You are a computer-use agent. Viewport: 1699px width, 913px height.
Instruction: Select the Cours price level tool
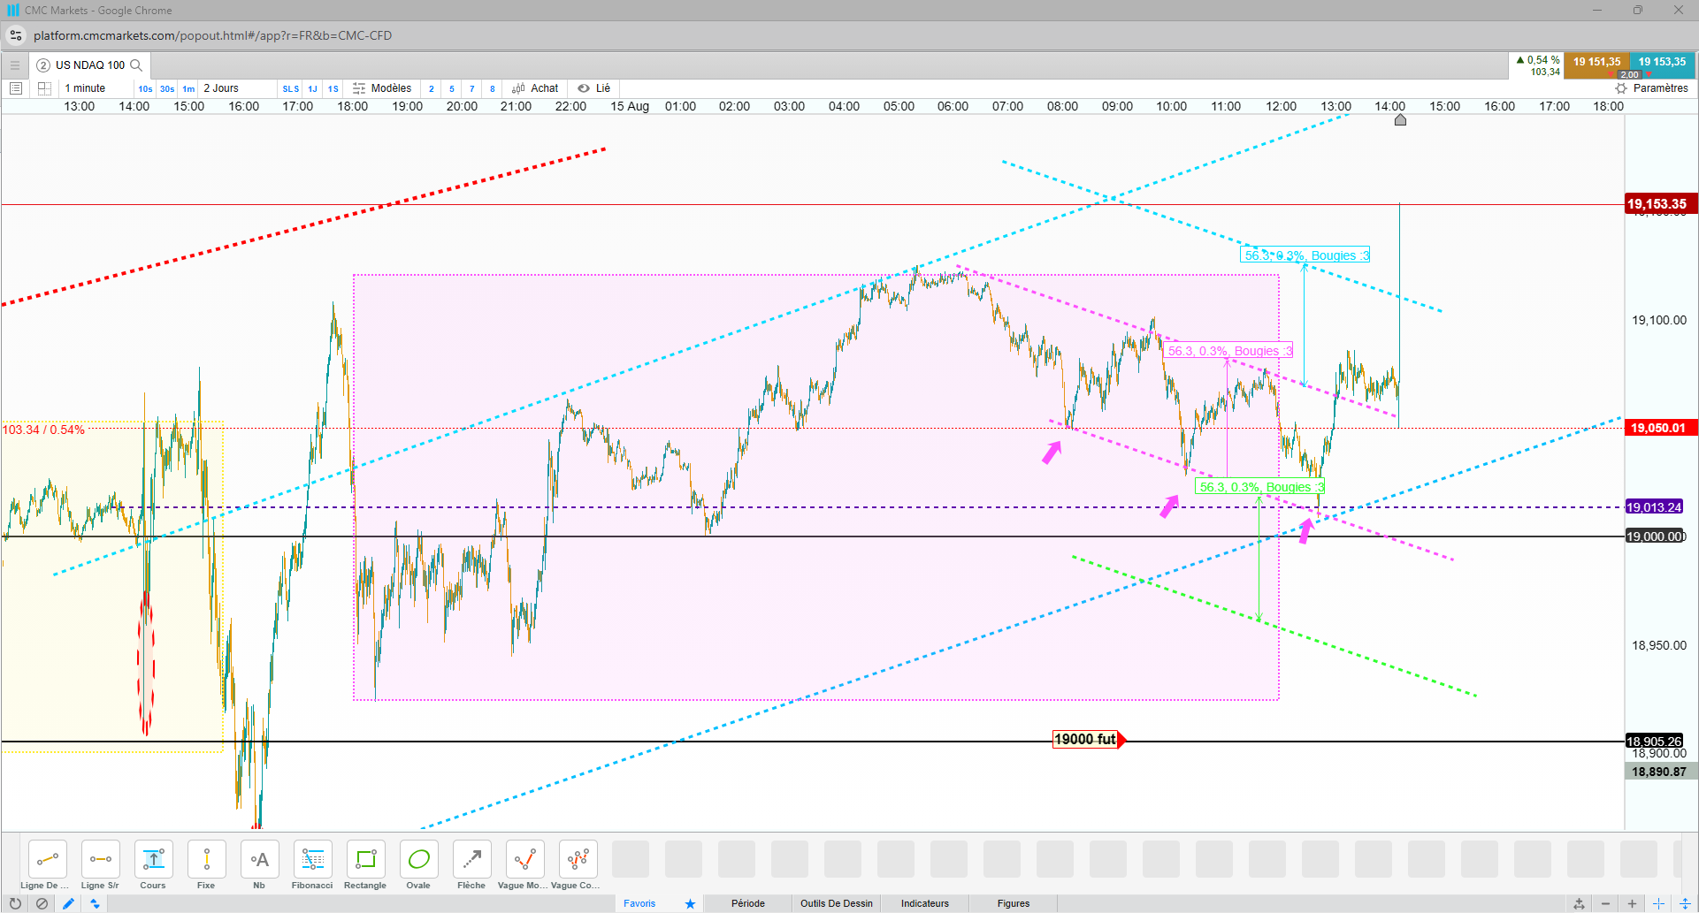153,865
